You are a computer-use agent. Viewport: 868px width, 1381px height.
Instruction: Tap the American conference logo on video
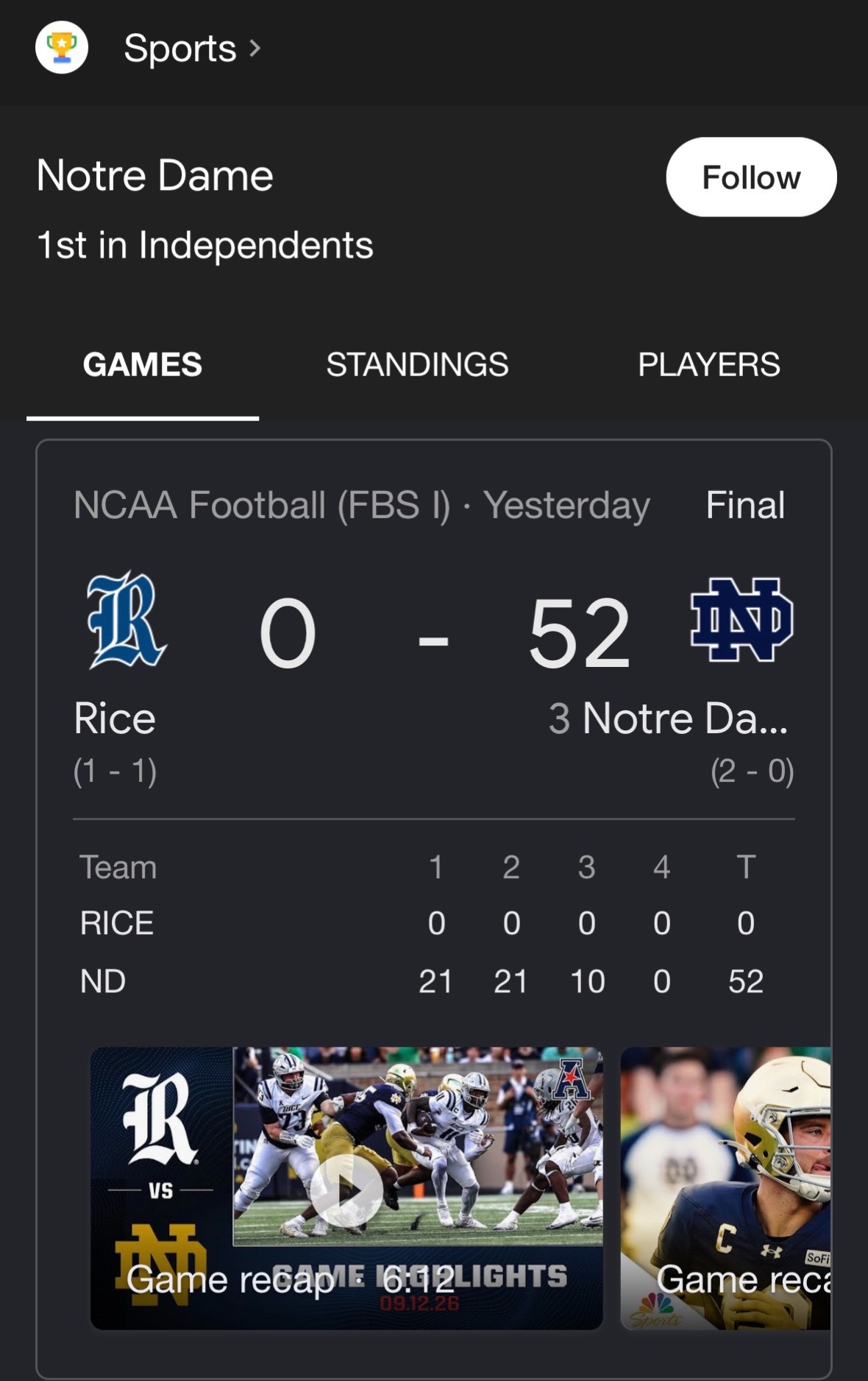click(x=572, y=1079)
